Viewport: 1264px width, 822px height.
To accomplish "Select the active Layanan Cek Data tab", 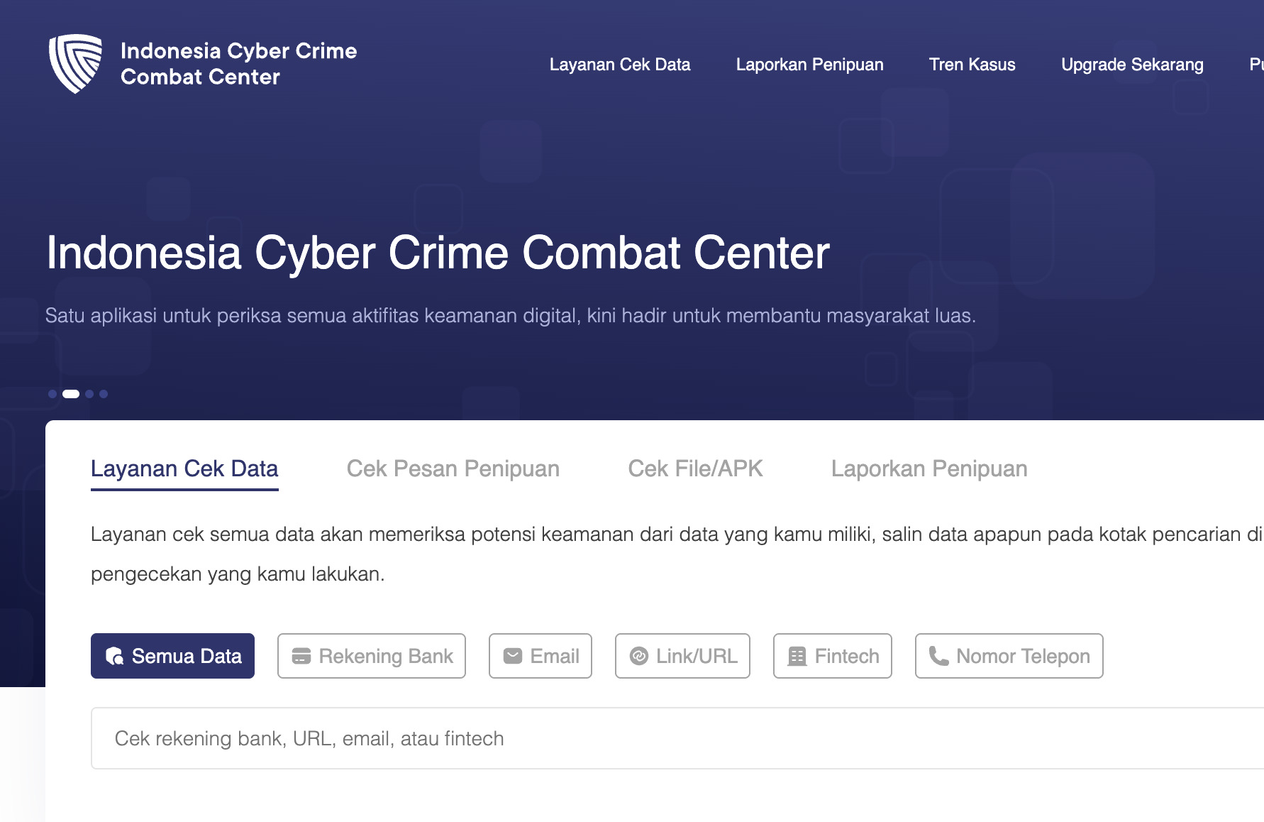I will coord(184,469).
